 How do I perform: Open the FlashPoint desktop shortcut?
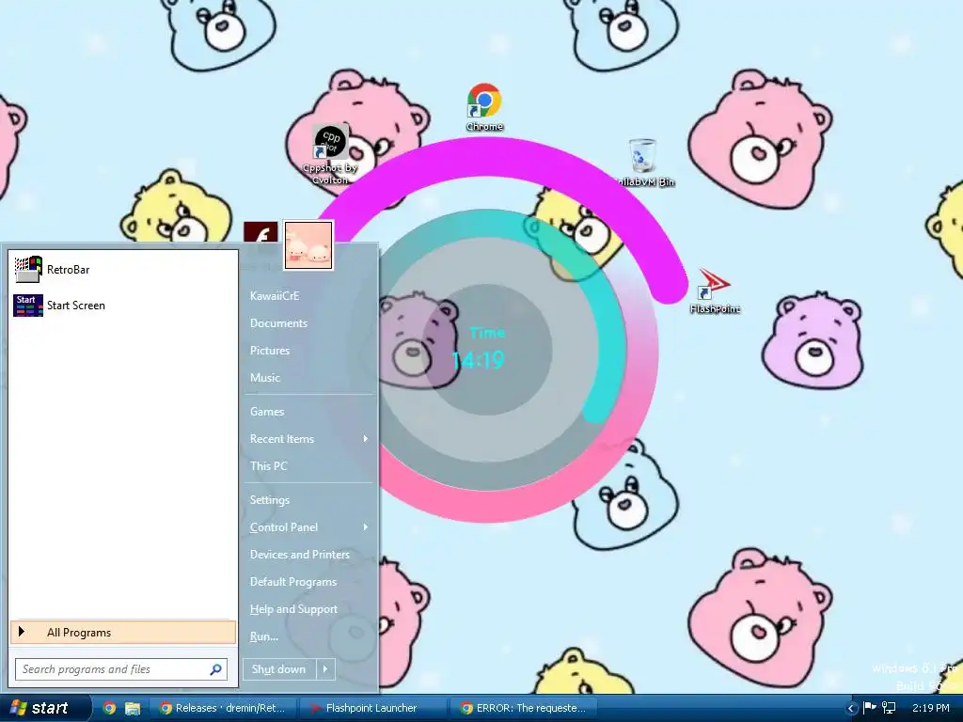(715, 291)
